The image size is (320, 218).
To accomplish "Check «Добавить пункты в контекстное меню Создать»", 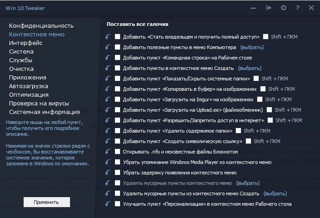I will tap(117, 68).
